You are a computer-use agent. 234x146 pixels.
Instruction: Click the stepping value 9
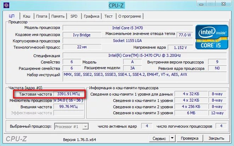(217, 62)
